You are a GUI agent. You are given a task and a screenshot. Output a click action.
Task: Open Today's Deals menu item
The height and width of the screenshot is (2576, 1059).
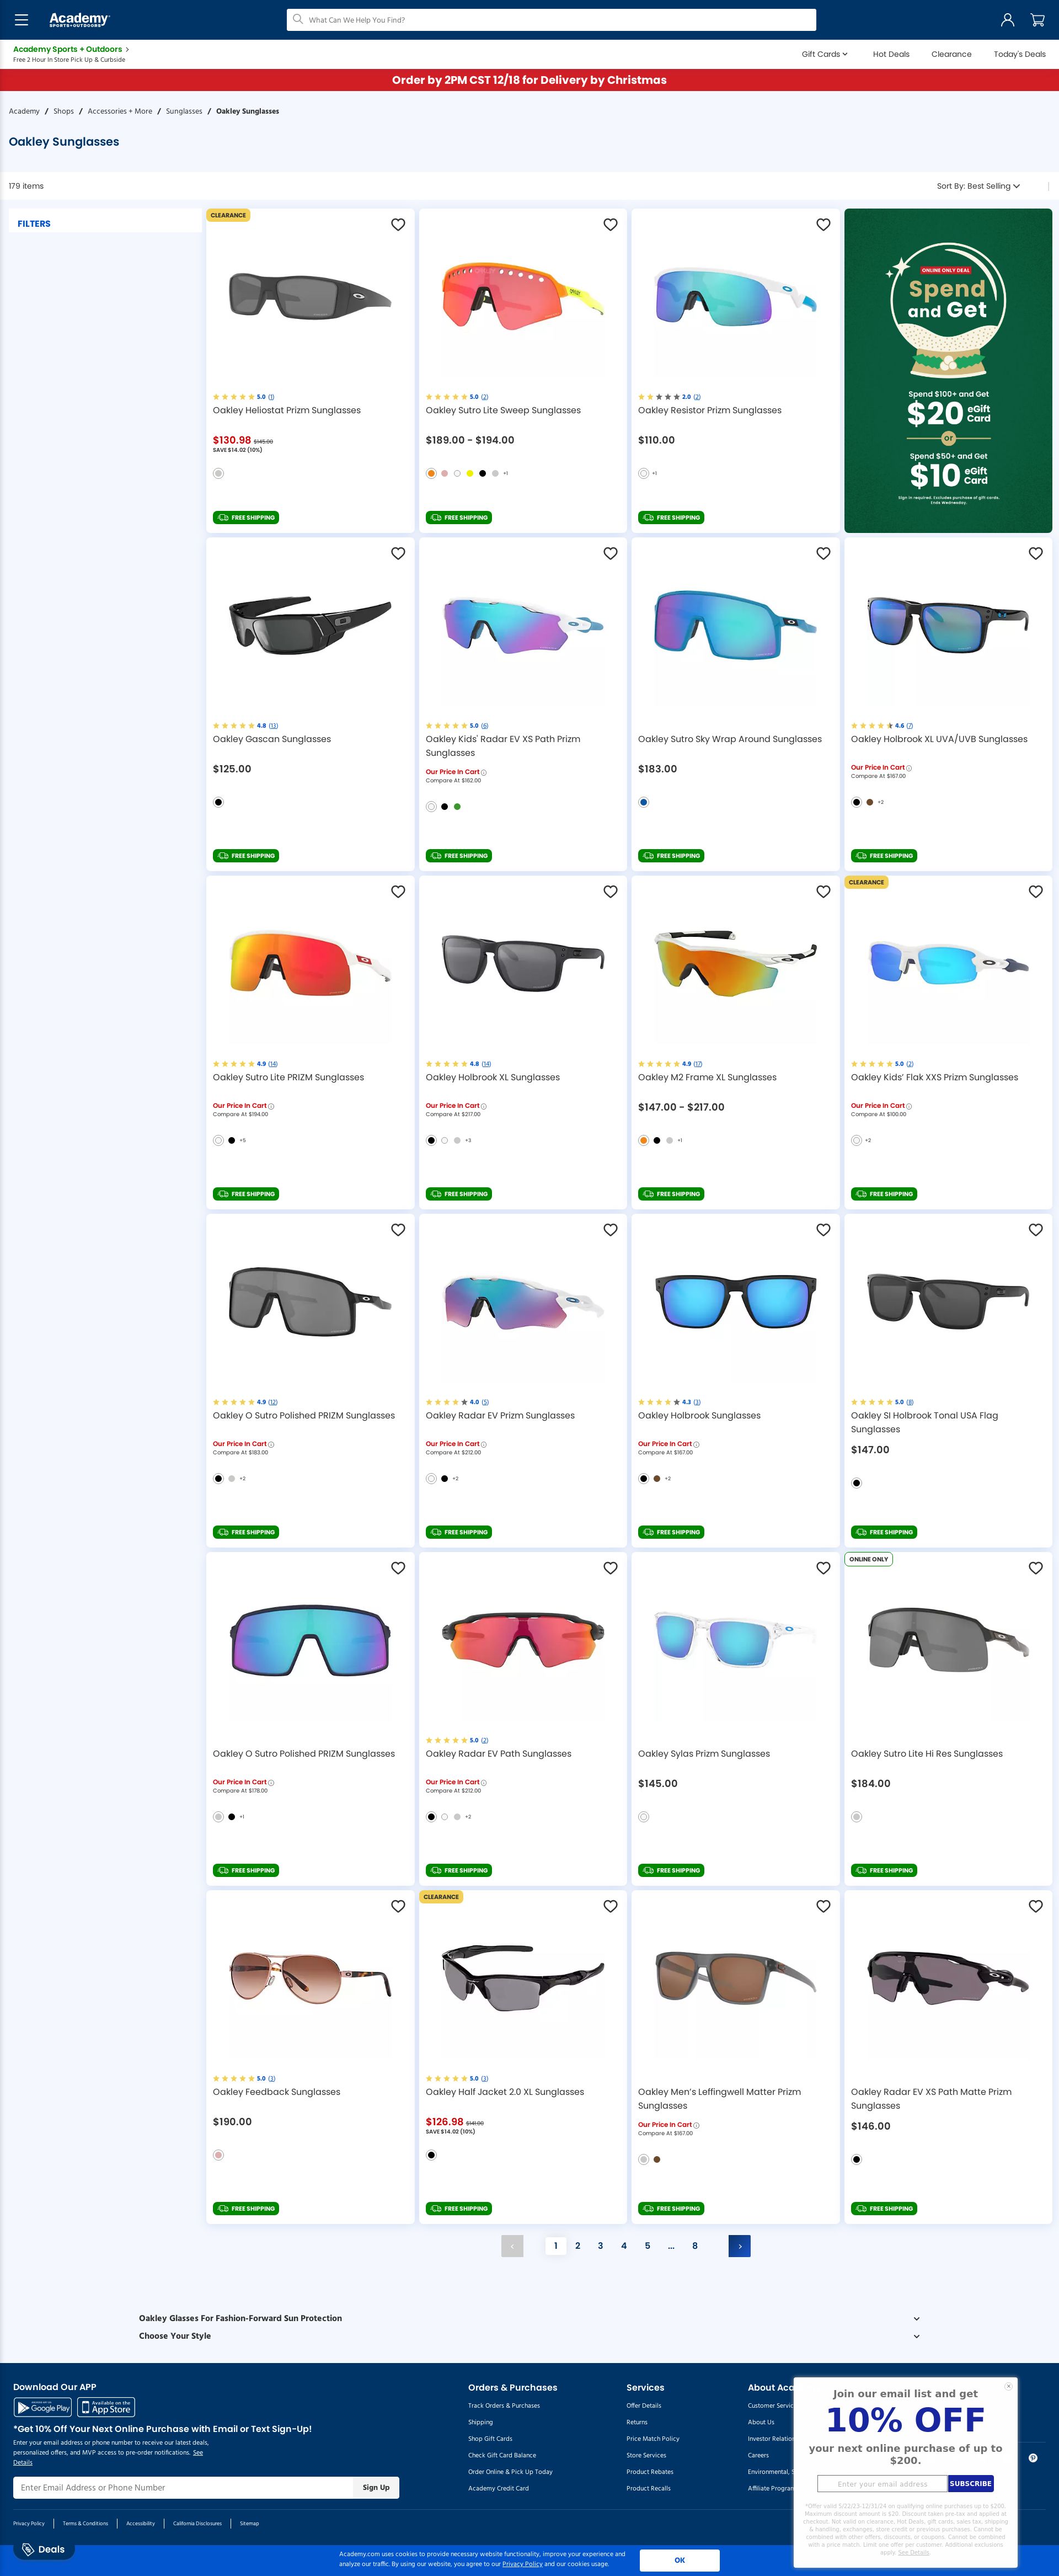pos(1019,54)
